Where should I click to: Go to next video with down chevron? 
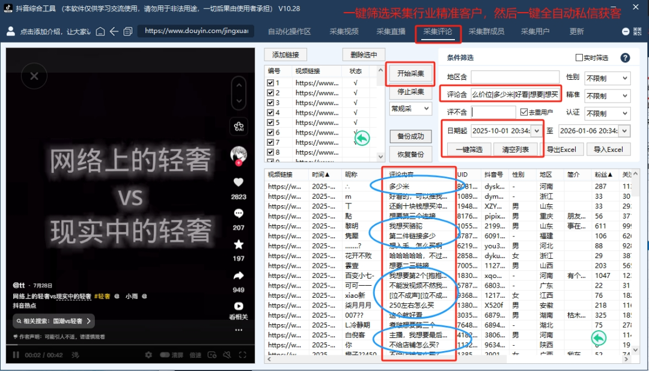(239, 101)
